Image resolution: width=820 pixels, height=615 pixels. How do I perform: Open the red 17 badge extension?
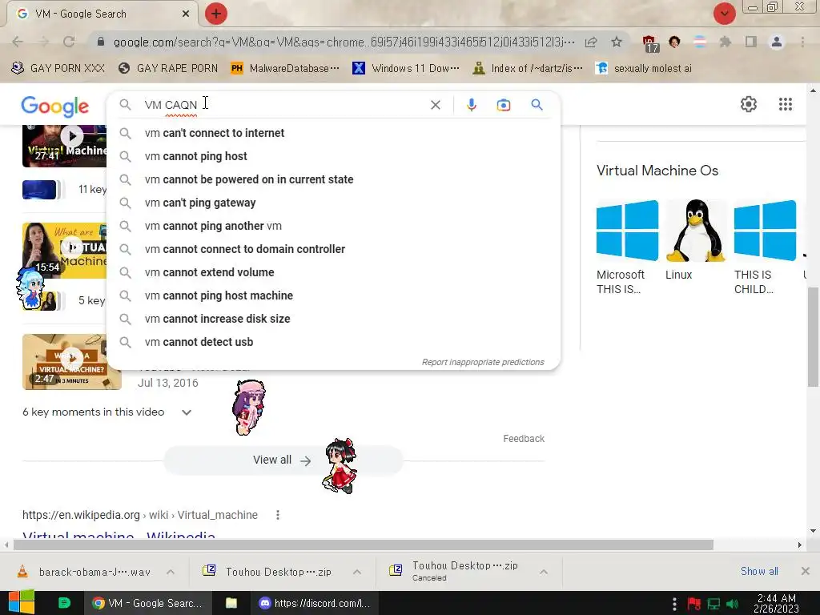pyautogui.click(x=649, y=43)
